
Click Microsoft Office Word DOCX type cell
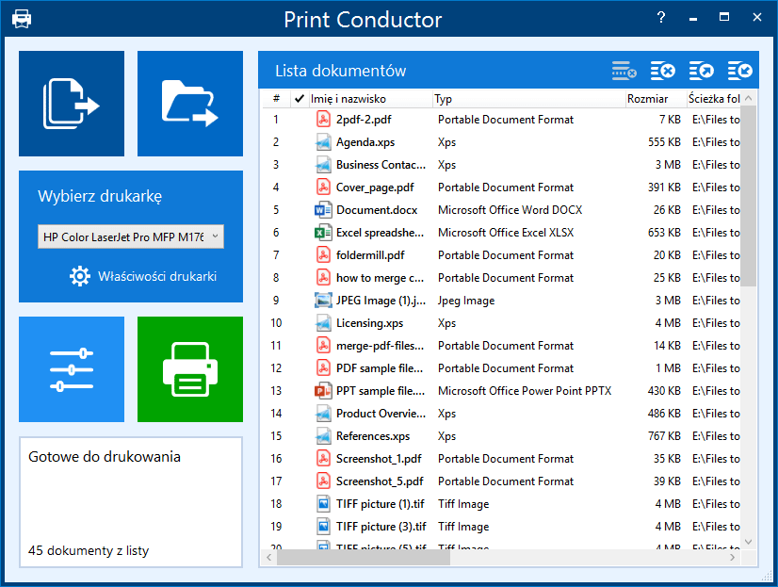coord(510,210)
